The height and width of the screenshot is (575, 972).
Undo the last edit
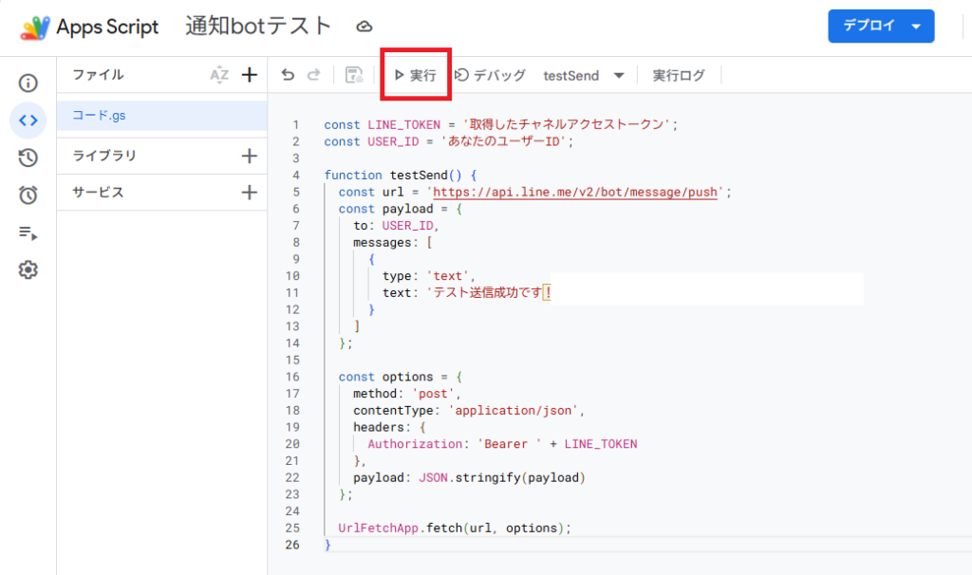[288, 75]
